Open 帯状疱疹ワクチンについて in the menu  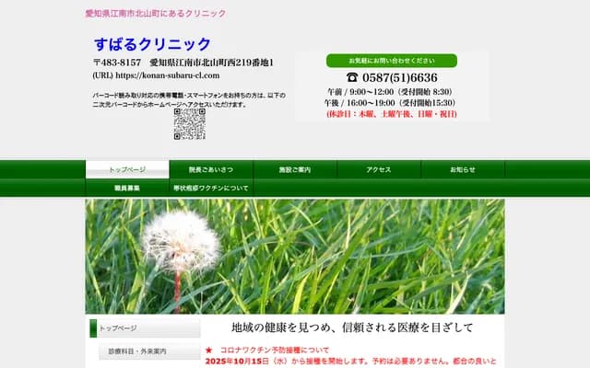click(x=211, y=188)
